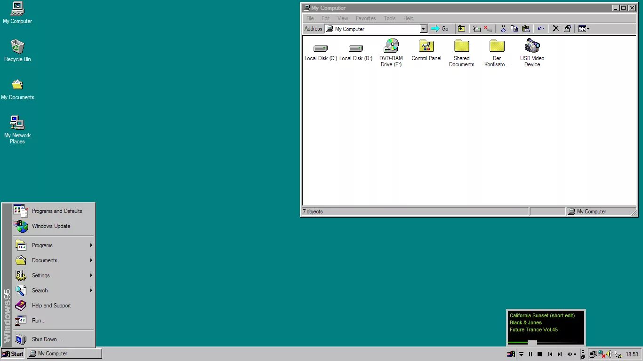Open the Favorites menu

tap(365, 18)
